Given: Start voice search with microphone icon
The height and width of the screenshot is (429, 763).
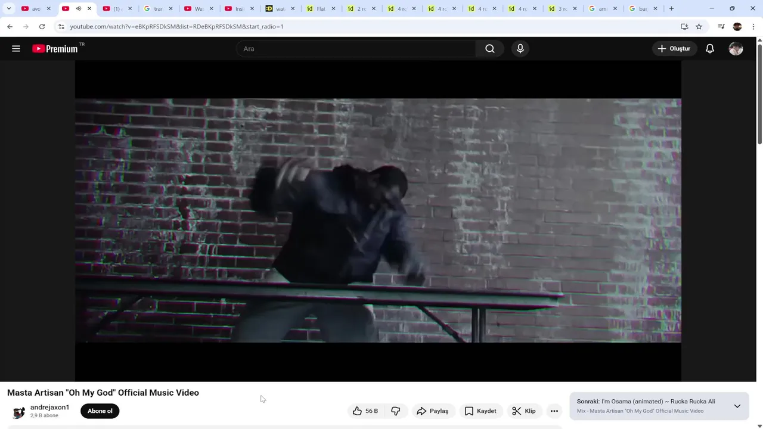Looking at the screenshot, I should coord(520,49).
